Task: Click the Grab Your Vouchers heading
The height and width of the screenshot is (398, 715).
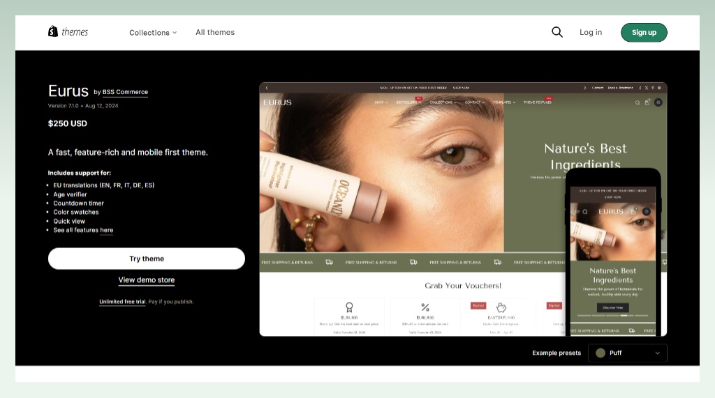Action: point(463,286)
